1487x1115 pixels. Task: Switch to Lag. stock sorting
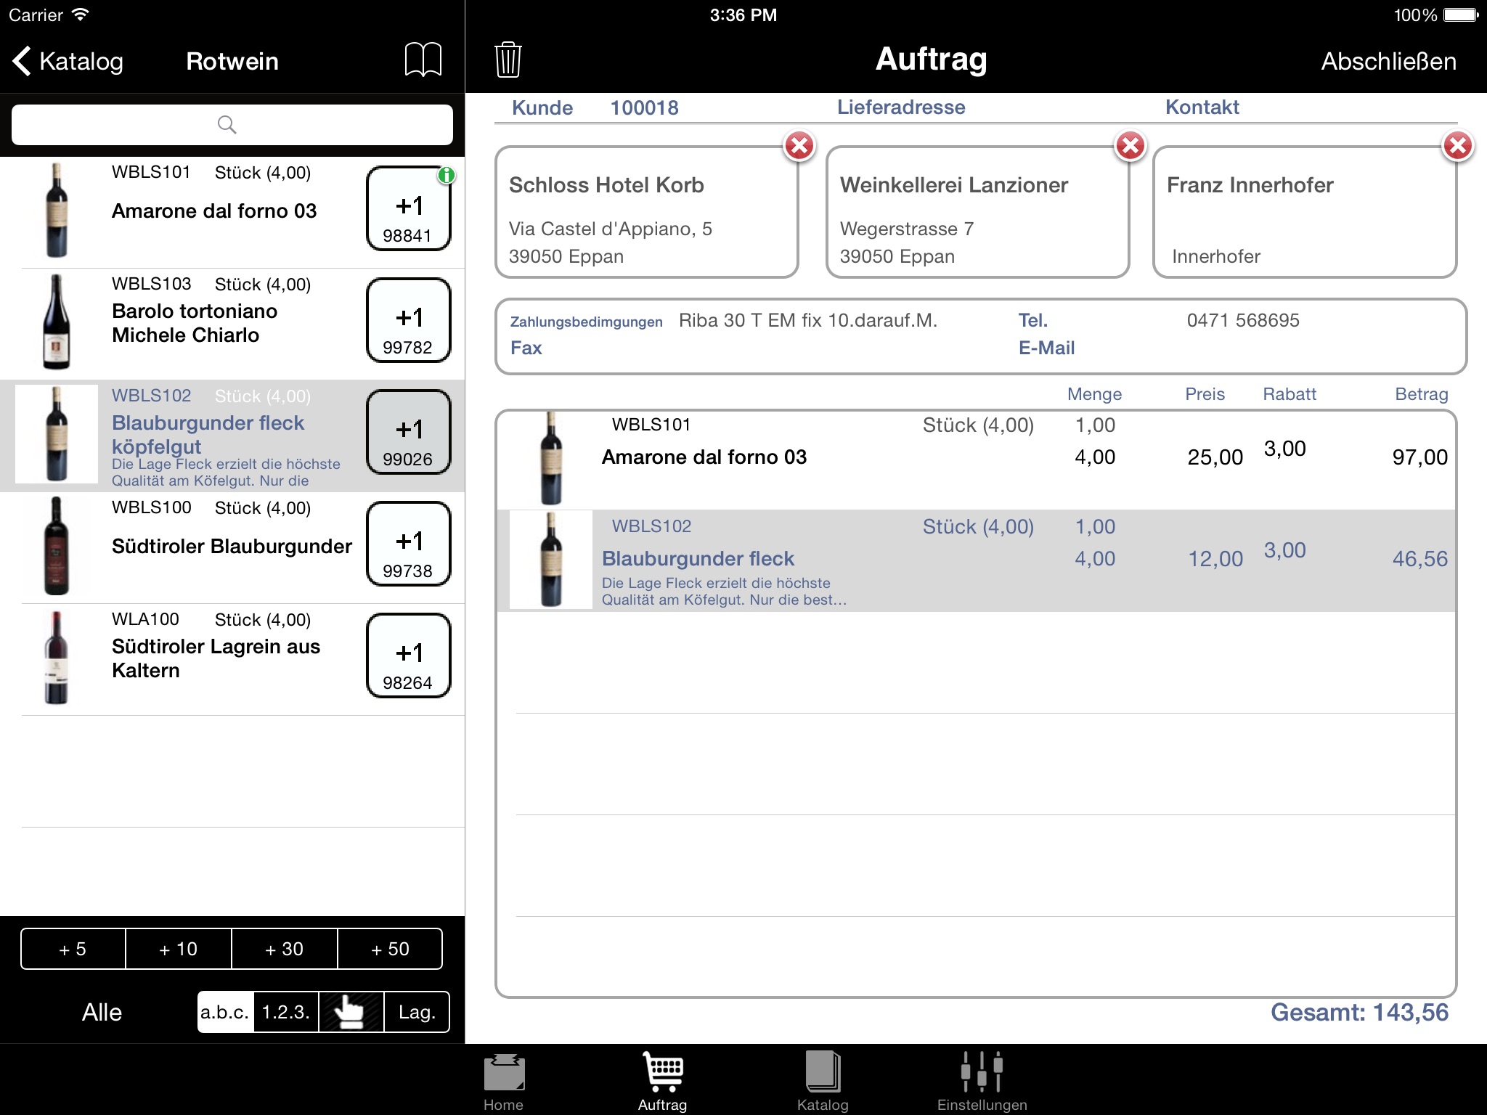pos(417,1012)
